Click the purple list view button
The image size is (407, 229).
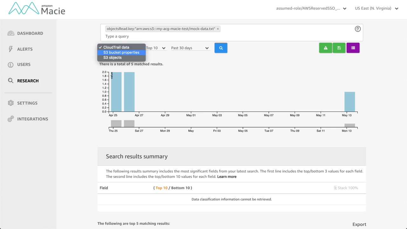click(353, 48)
